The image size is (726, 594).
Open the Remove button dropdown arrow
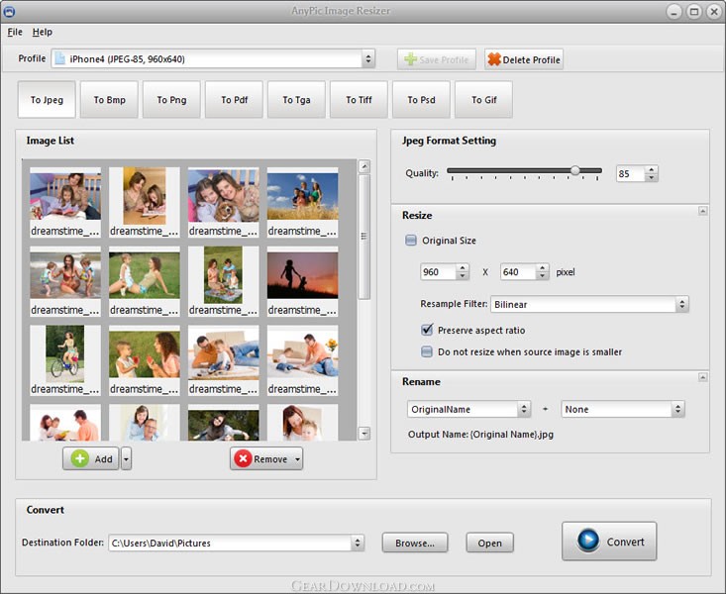tap(298, 459)
